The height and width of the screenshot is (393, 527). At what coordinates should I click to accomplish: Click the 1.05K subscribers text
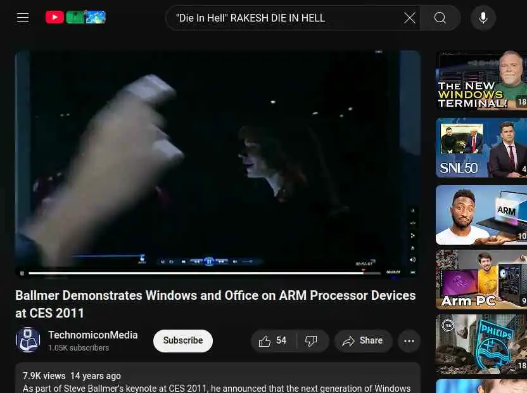(x=79, y=348)
